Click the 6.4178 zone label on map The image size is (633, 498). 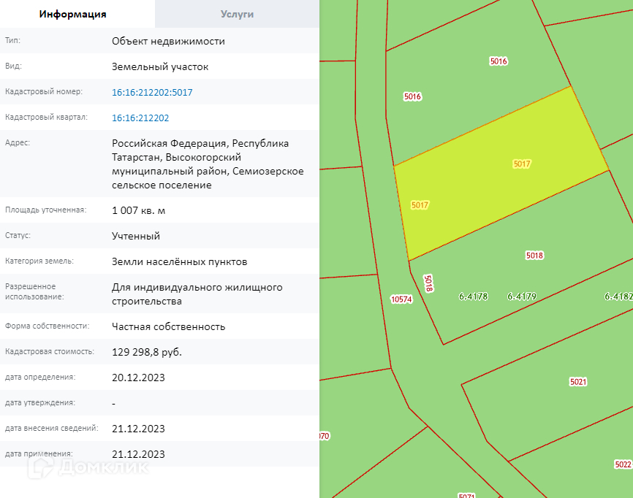point(473,296)
